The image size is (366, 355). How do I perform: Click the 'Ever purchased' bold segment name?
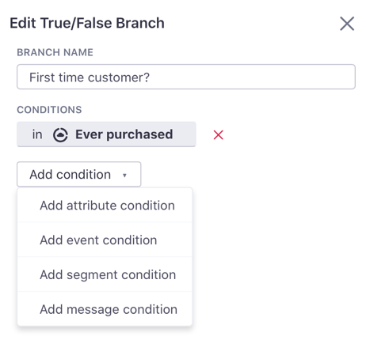pos(124,134)
